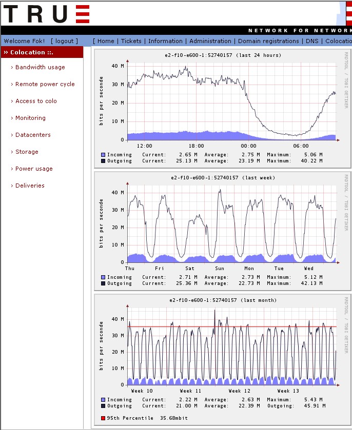Click title 'e2-f10-e600-1:52740157 (last week)'
The image size is (352, 430).
[223, 178]
